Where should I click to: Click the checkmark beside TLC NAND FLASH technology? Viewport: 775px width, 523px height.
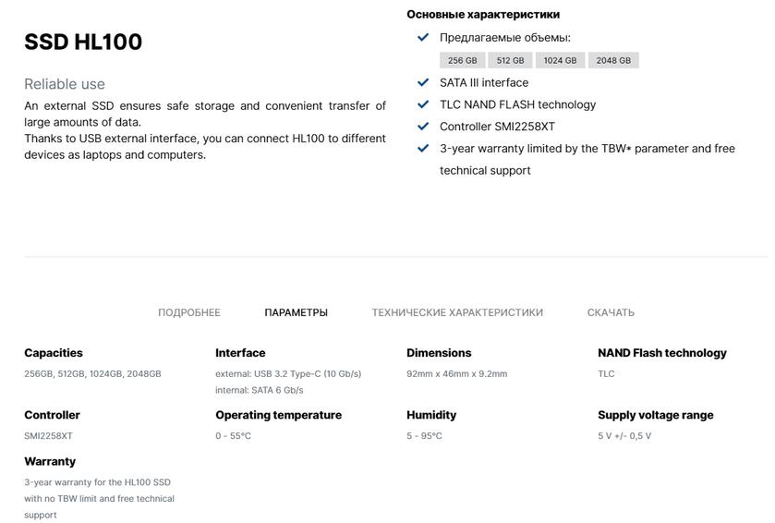[x=423, y=104]
